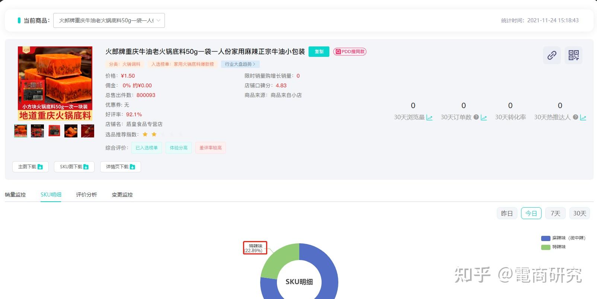Click the 家用火锅底料爆款榜 ranking tag

pyautogui.click(x=182, y=64)
